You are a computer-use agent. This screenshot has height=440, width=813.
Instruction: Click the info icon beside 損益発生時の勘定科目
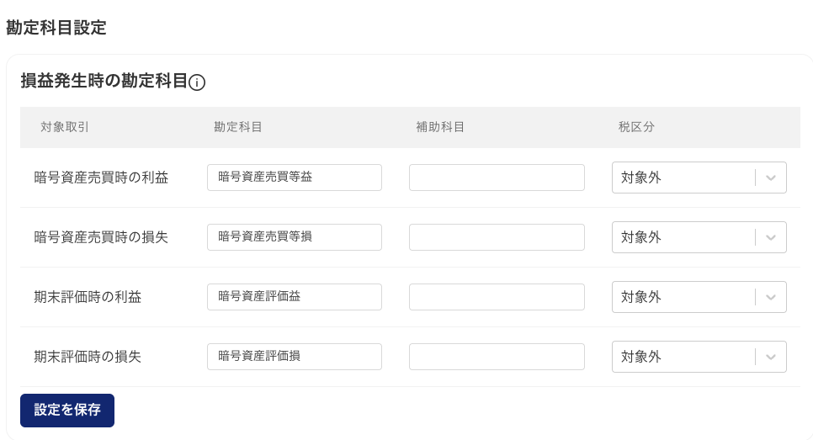tap(198, 82)
